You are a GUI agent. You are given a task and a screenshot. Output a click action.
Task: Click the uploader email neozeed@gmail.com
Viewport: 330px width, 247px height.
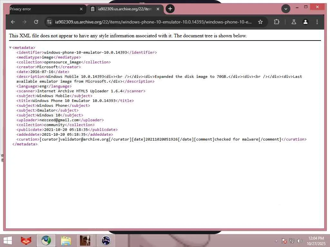click(59, 120)
